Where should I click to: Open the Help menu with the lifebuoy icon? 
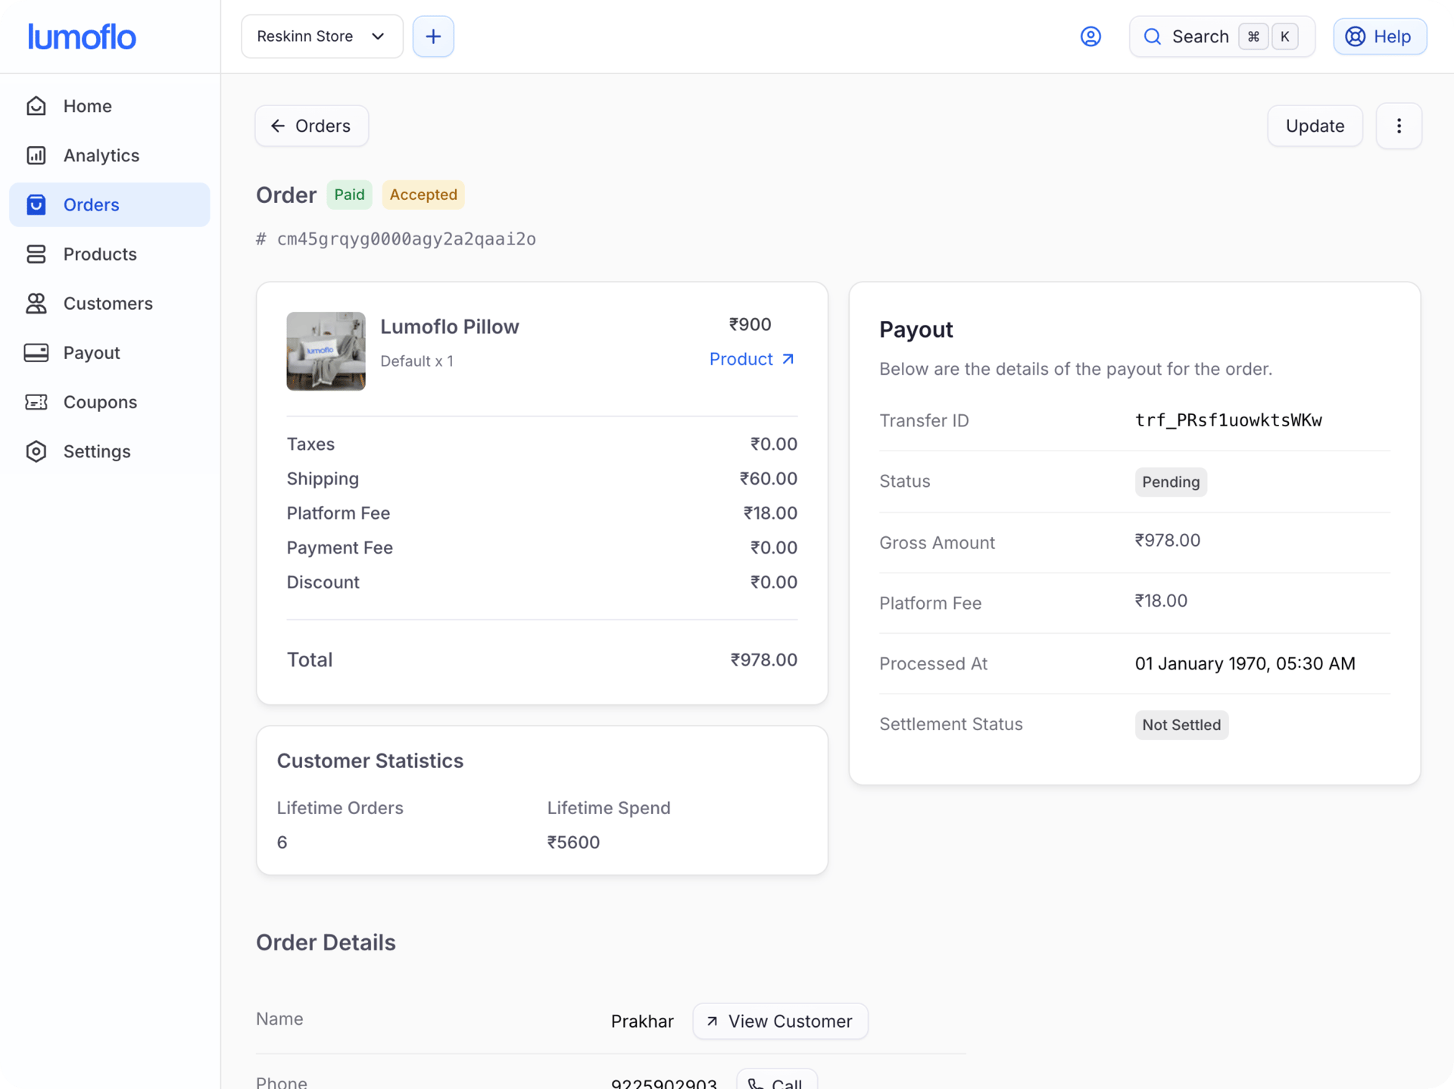coord(1356,36)
